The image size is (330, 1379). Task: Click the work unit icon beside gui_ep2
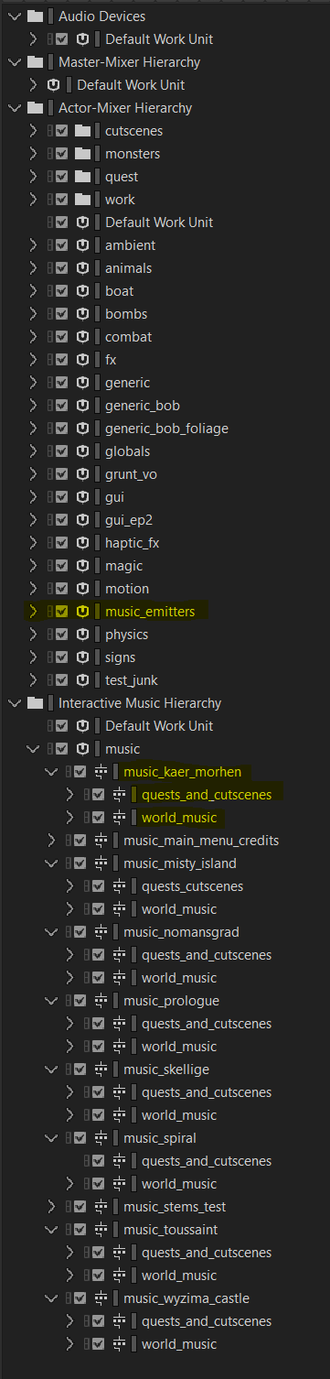(83, 520)
